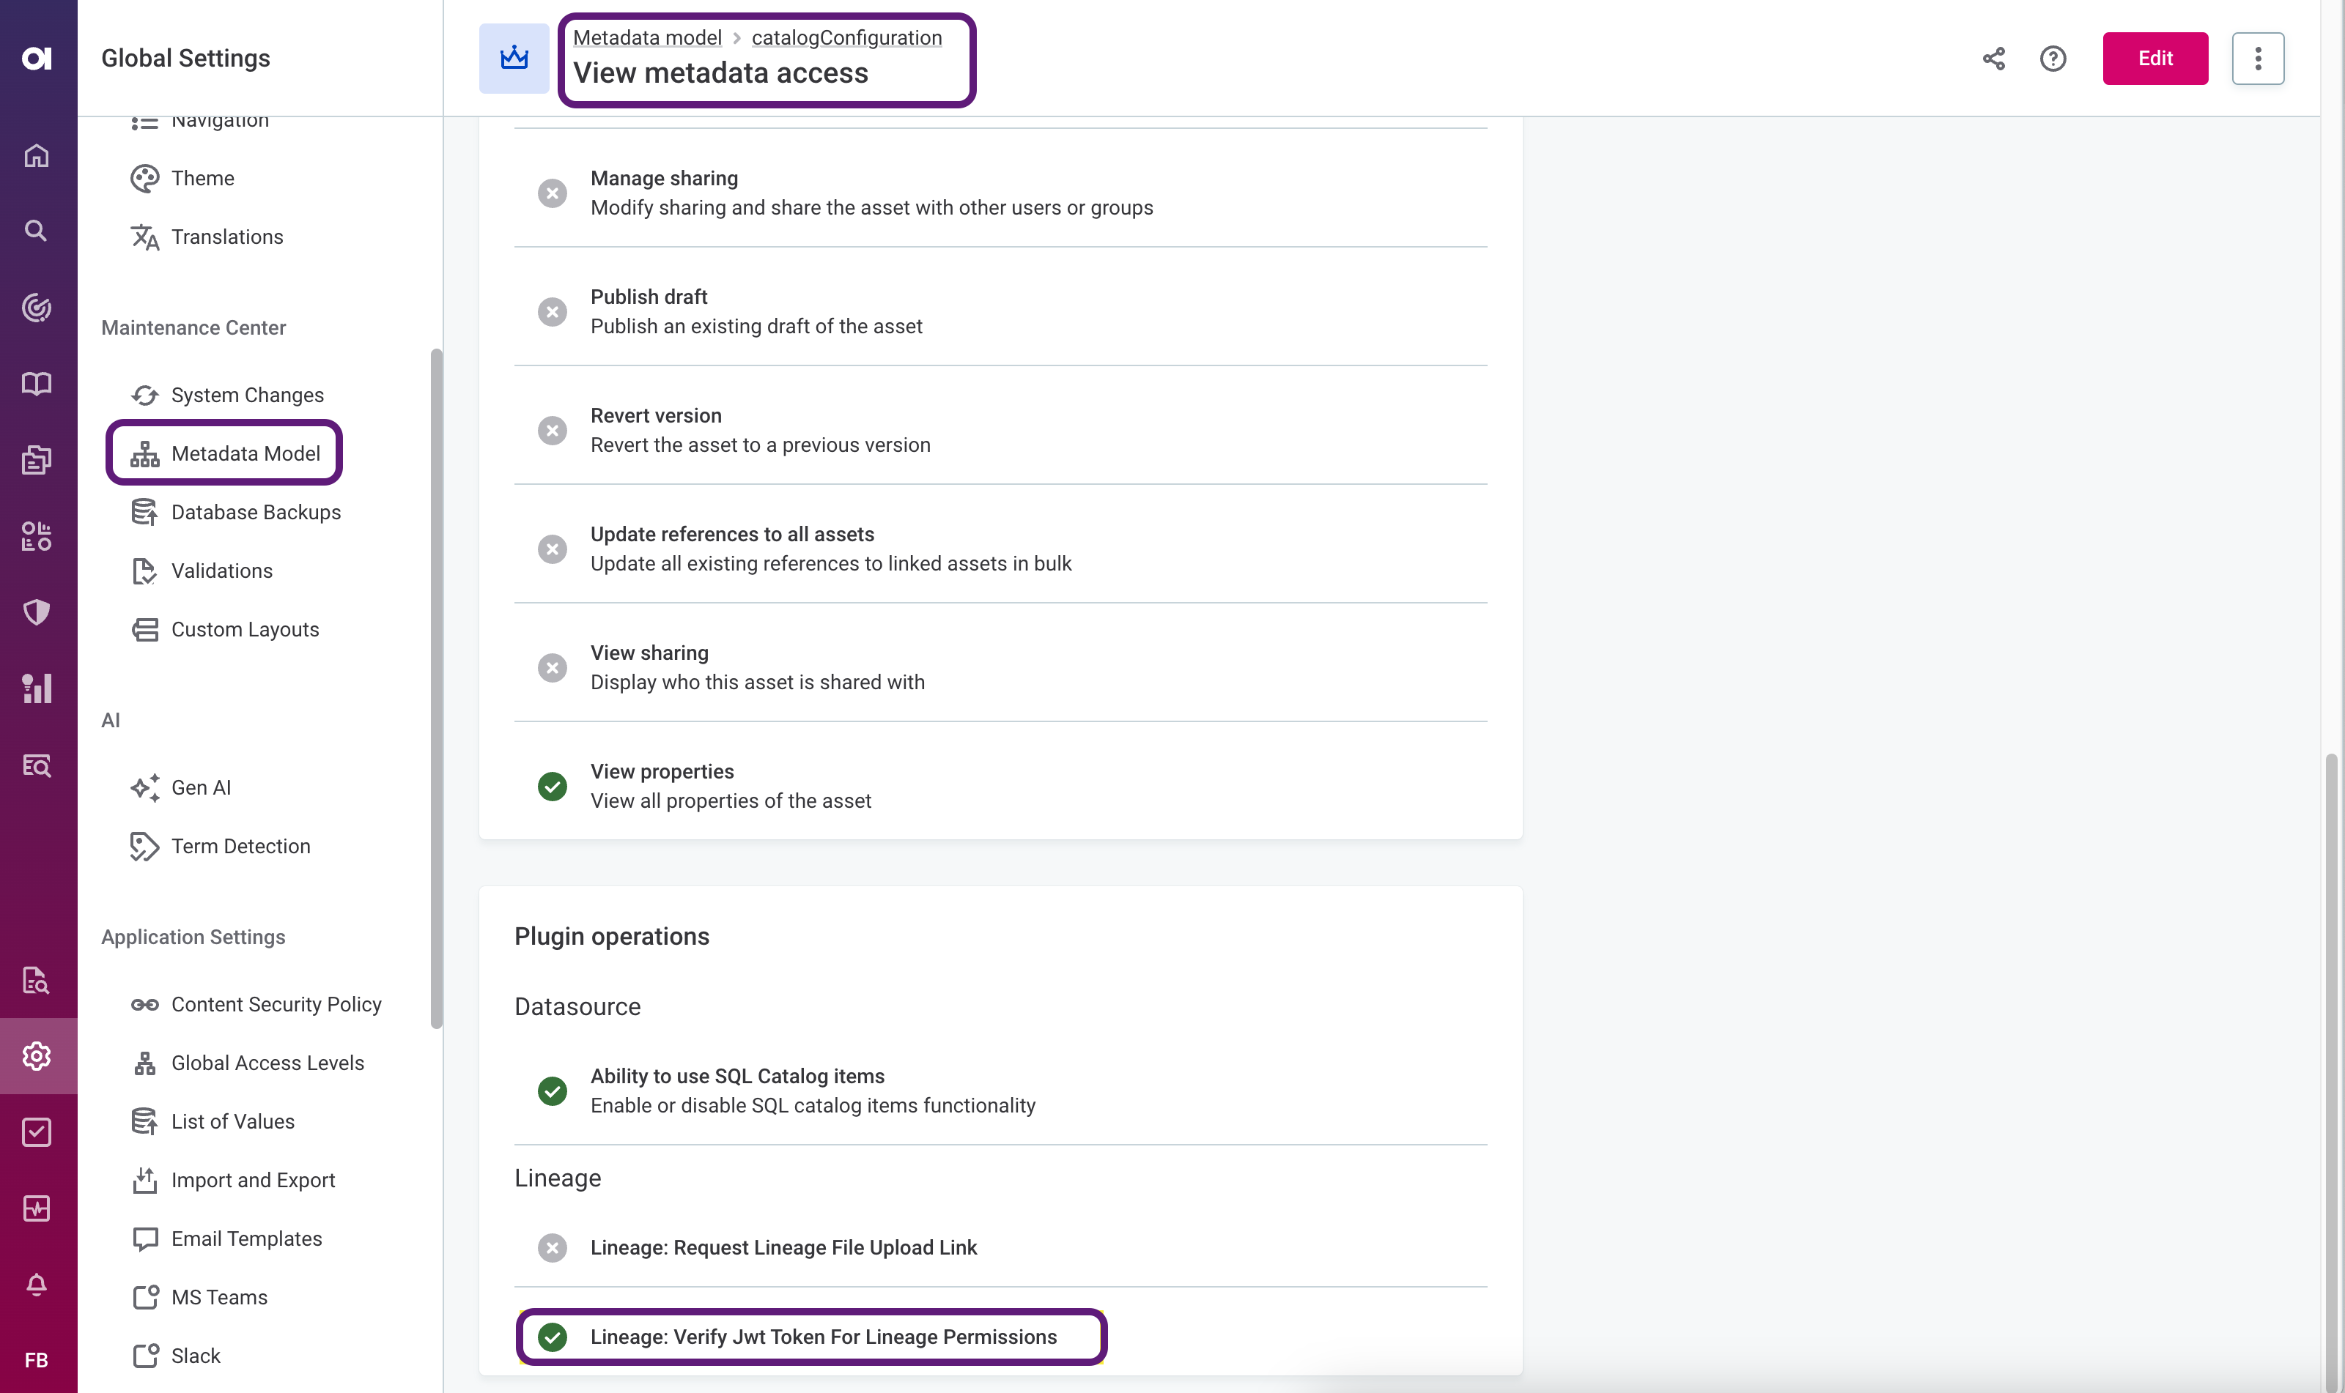This screenshot has height=1393, width=2345.
Task: Open the three-dot overflow menu
Action: [x=2258, y=58]
